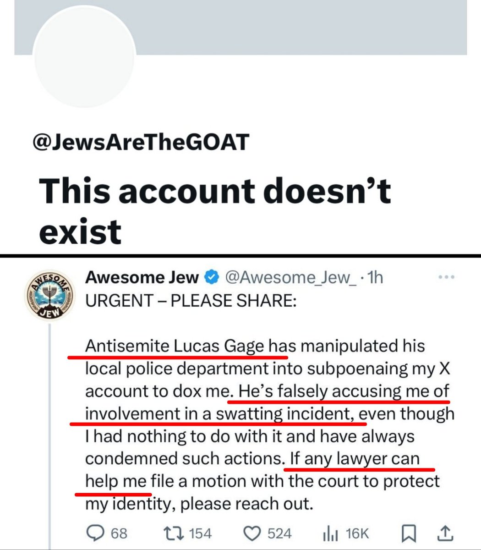This screenshot has height=550, width=481.
Task: Click the "URGENT – PLEASE SHARE:" tweet line
Action: pos(191,301)
